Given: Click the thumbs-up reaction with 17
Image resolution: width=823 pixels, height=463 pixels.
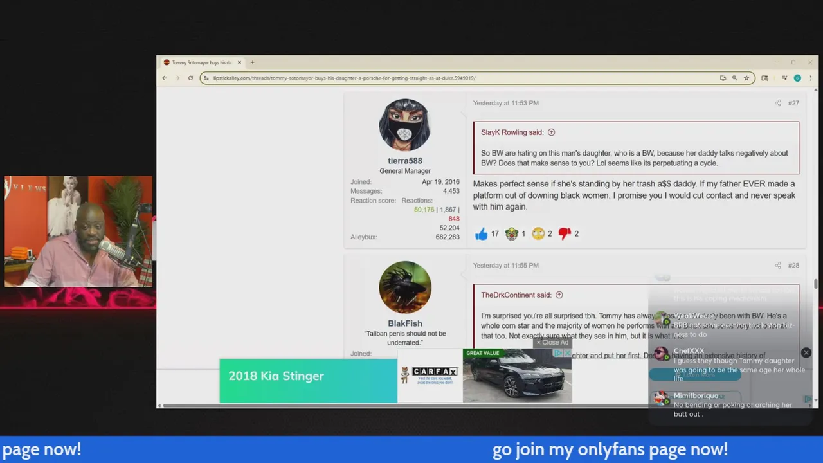Looking at the screenshot, I should pyautogui.click(x=481, y=233).
